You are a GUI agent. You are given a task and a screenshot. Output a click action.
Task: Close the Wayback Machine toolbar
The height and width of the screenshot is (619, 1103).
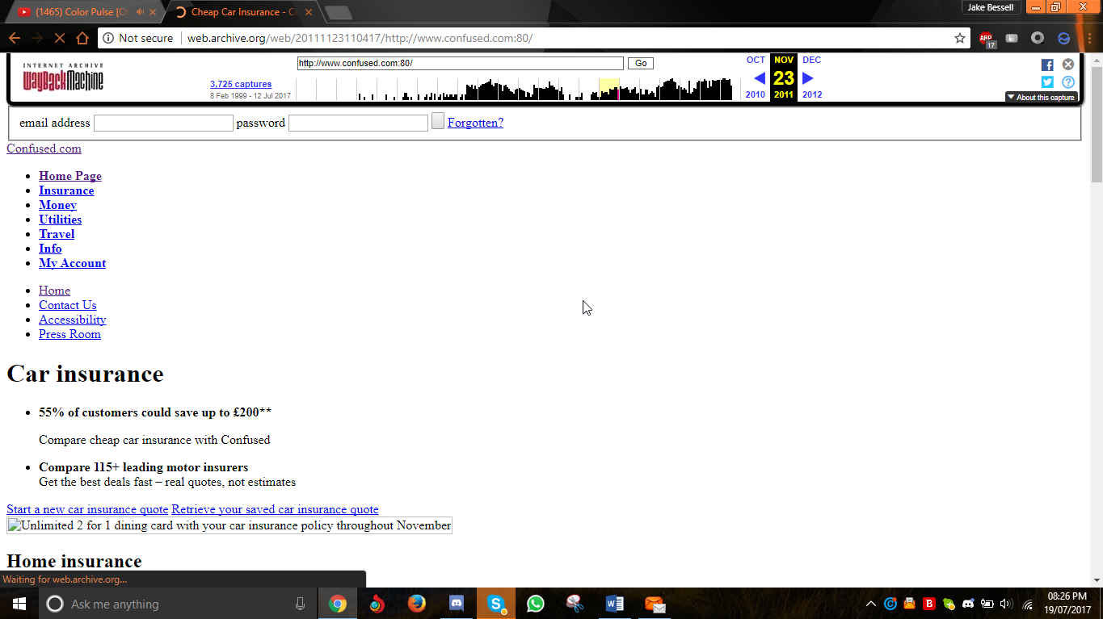(x=1068, y=65)
